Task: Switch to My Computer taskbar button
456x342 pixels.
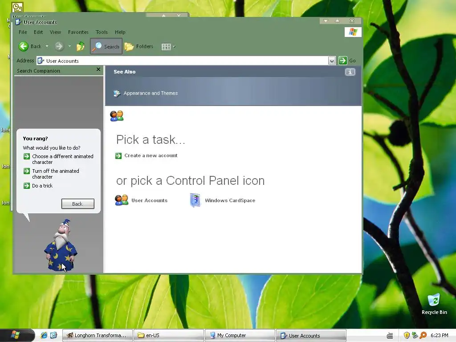Action: [x=240, y=335]
